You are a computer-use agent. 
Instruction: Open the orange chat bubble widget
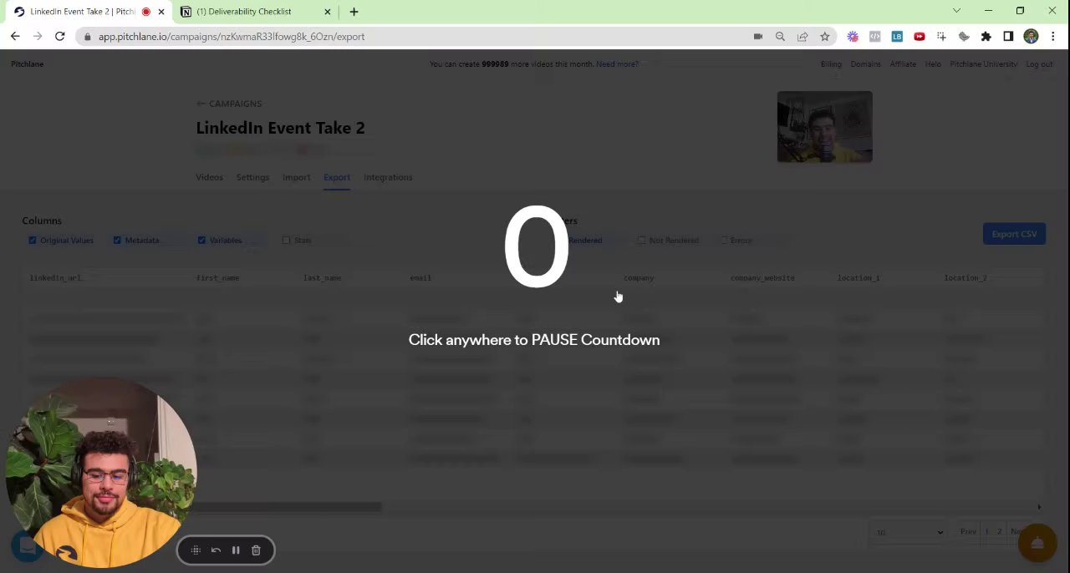pos(1037,544)
